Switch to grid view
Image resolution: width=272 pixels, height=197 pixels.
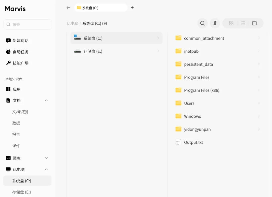pyautogui.click(x=231, y=23)
